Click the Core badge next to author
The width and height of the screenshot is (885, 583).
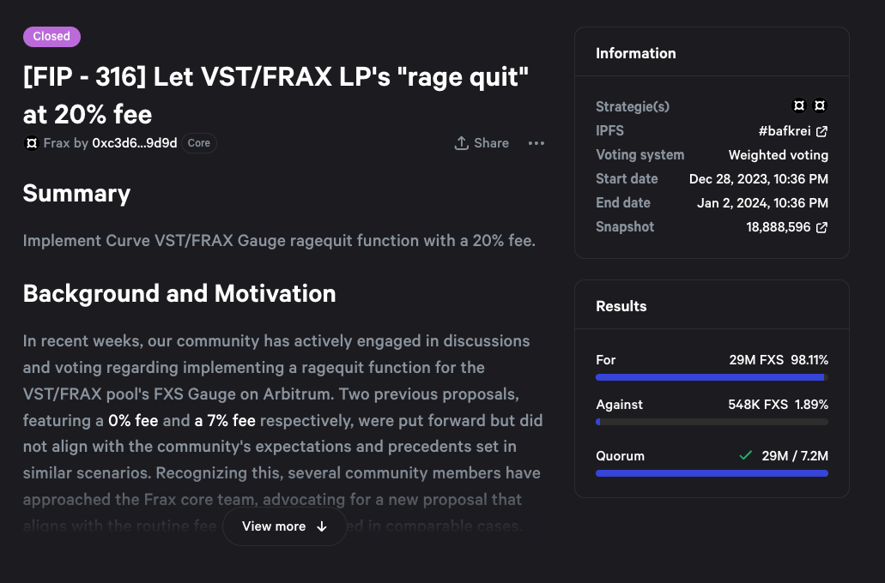pyautogui.click(x=199, y=143)
